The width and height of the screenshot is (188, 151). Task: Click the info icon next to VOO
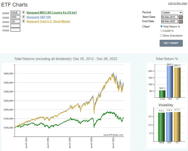[23, 17]
